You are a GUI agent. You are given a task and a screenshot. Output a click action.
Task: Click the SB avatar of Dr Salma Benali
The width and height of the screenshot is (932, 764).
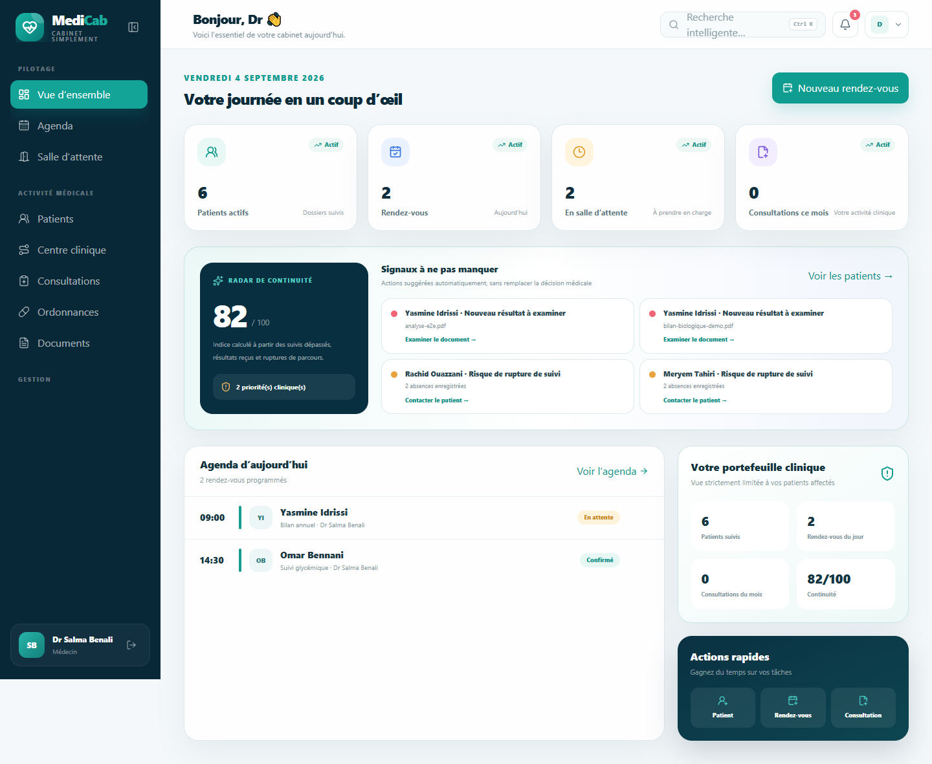pos(32,645)
